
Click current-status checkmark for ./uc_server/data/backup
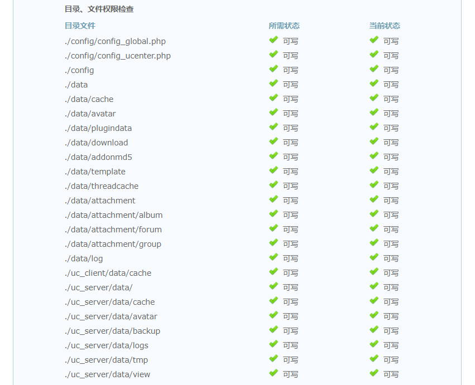[374, 330]
